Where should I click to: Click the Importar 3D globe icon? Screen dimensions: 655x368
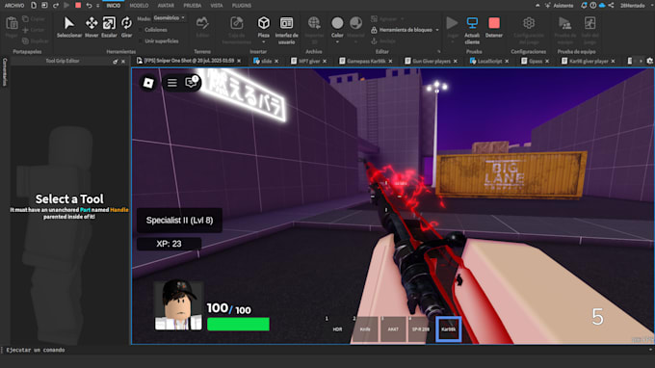point(314,22)
